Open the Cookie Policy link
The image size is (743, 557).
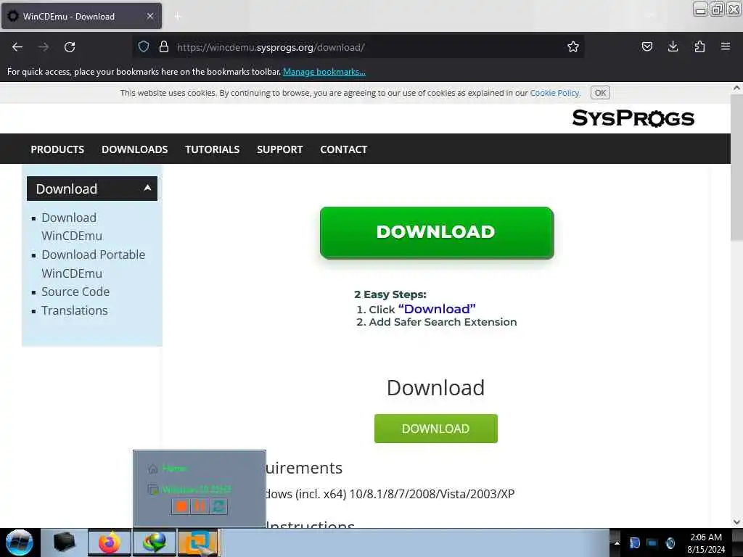(554, 93)
